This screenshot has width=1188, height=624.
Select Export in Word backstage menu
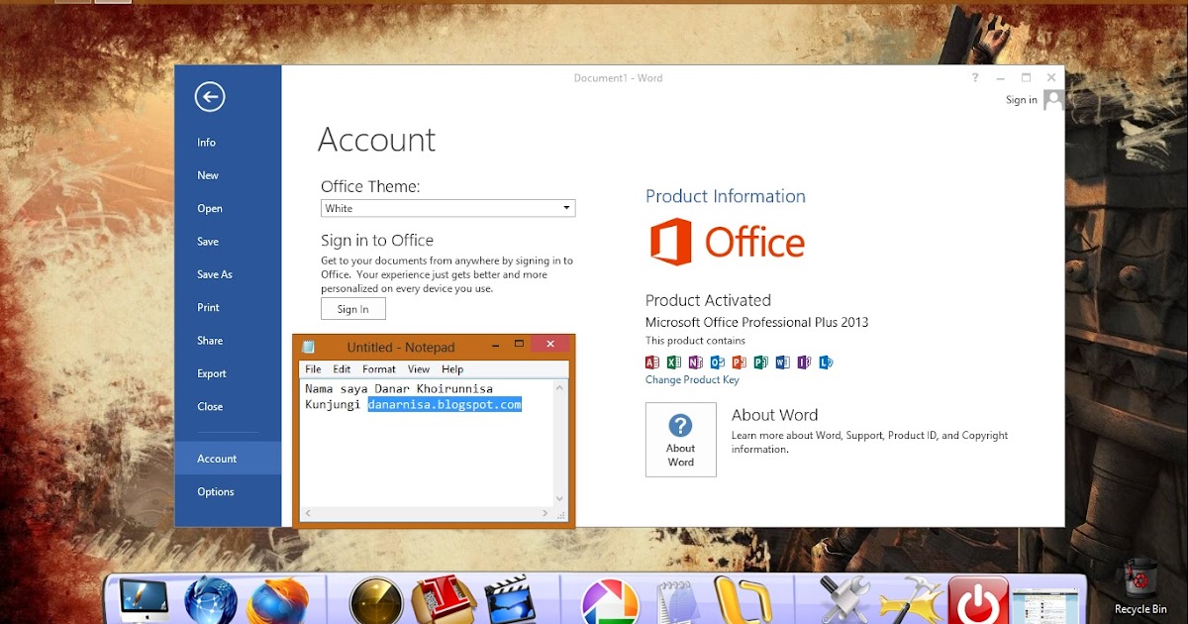(229, 373)
